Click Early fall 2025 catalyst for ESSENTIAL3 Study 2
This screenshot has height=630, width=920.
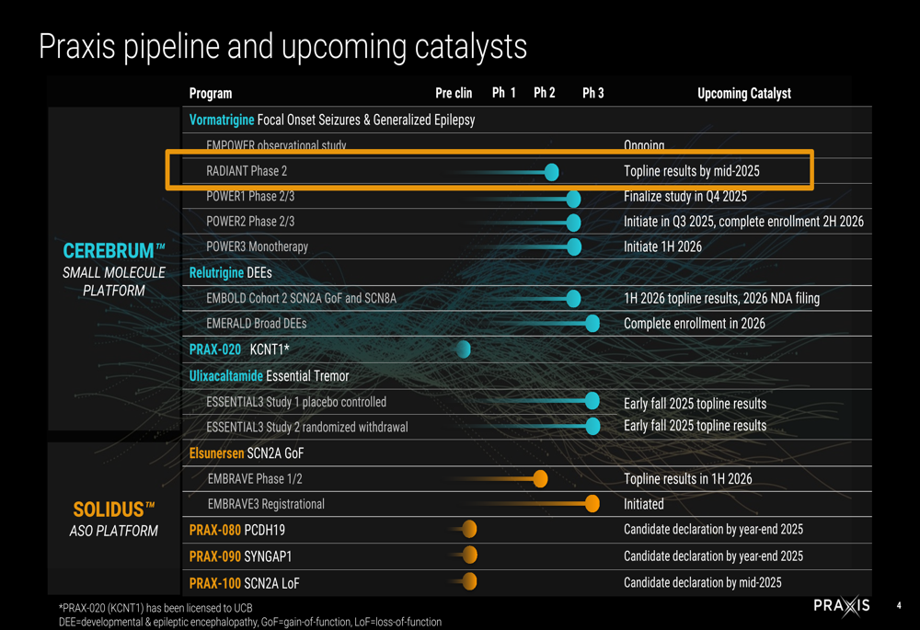point(695,425)
